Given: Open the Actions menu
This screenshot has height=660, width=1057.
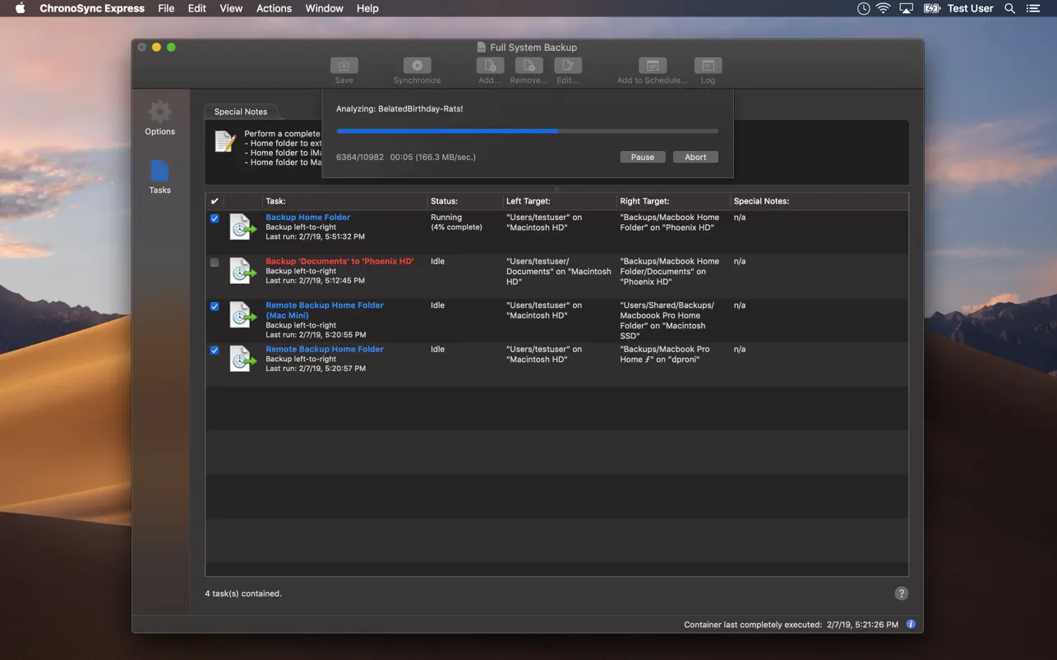Looking at the screenshot, I should point(274,8).
